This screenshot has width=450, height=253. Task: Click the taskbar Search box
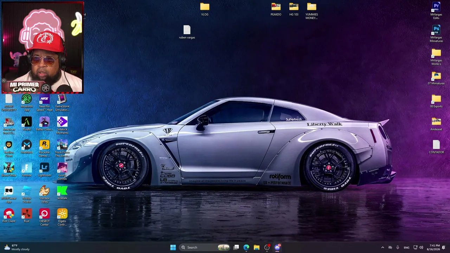(x=205, y=247)
